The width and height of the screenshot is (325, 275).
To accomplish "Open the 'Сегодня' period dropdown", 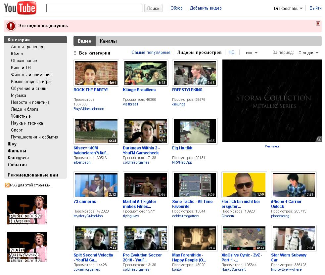I will tap(308, 53).
